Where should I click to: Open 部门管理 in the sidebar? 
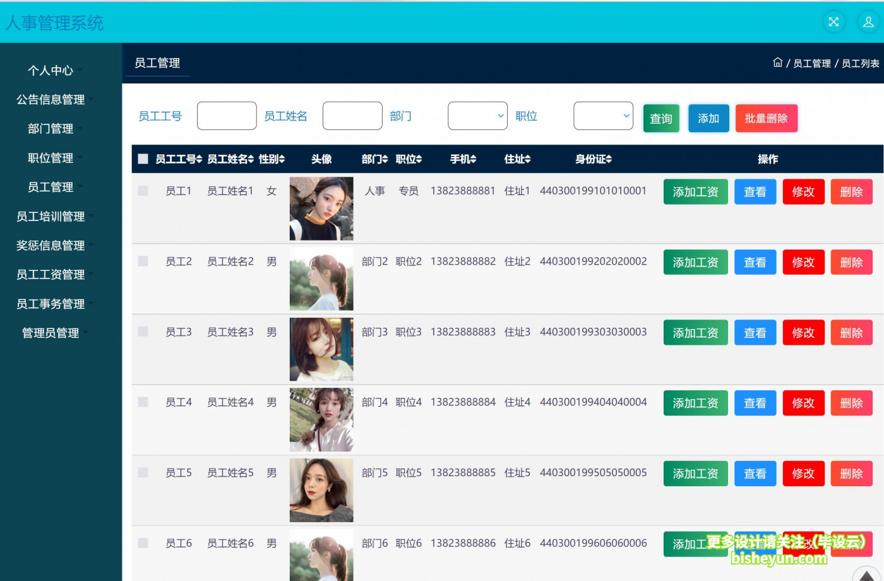[x=51, y=129]
